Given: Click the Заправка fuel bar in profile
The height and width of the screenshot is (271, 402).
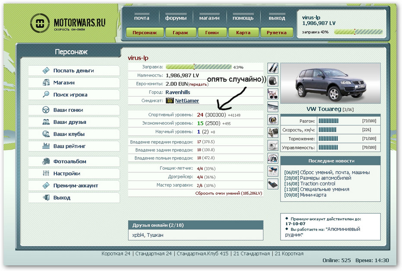Looking at the screenshot, I should tap(199, 67).
